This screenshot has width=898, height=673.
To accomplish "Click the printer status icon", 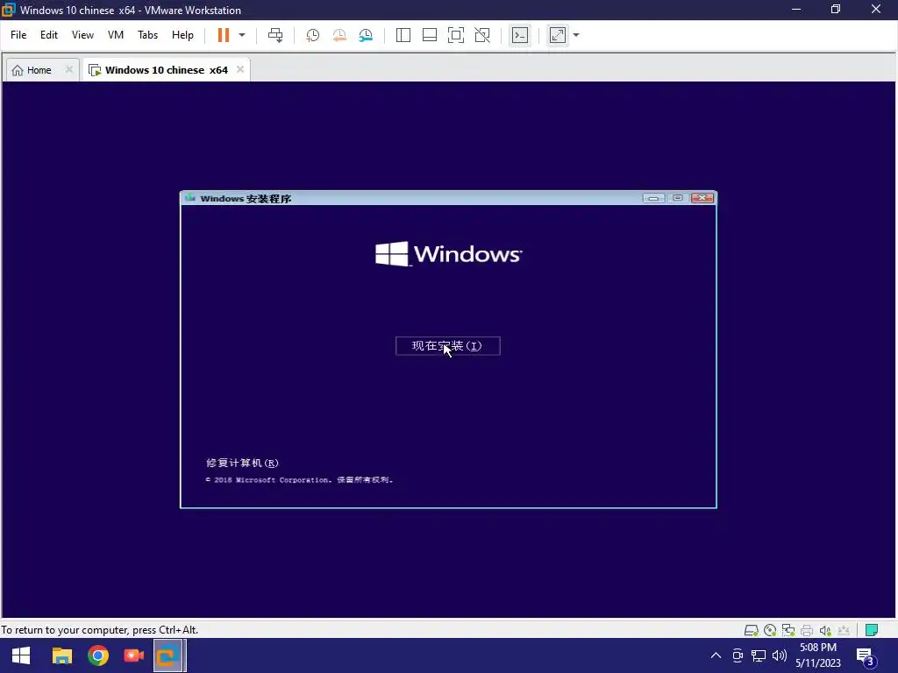I will coord(807,630).
